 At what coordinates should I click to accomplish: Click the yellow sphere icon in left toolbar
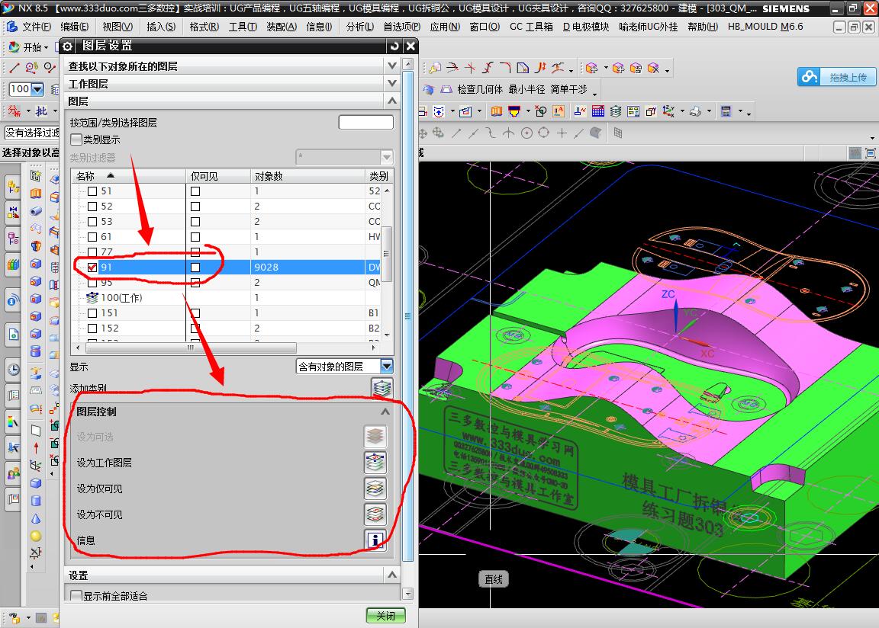pos(36,537)
